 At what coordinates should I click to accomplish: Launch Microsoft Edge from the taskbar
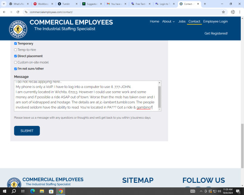(x=33, y=191)
